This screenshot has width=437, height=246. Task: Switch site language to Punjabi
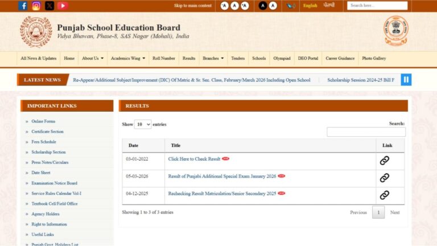point(329,5)
